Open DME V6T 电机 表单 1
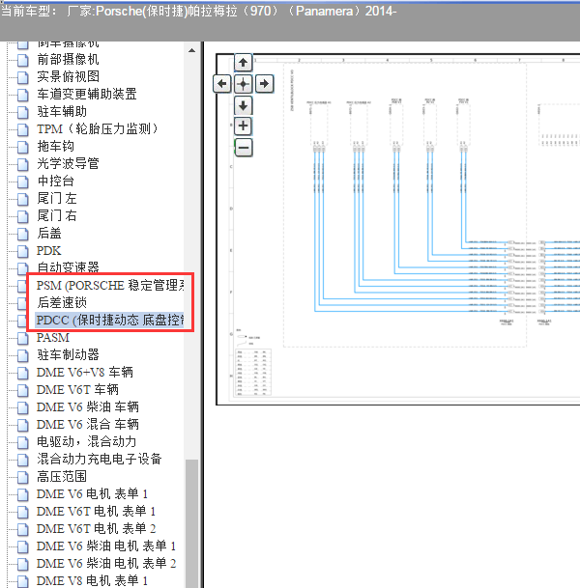Screen dimensions: 580x588 pyautogui.click(x=96, y=511)
